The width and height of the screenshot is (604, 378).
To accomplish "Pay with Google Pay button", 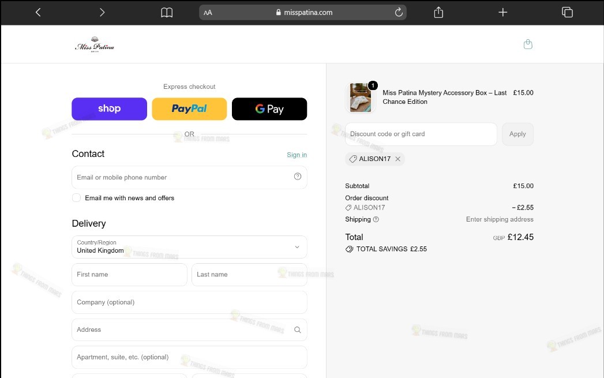I will point(269,109).
